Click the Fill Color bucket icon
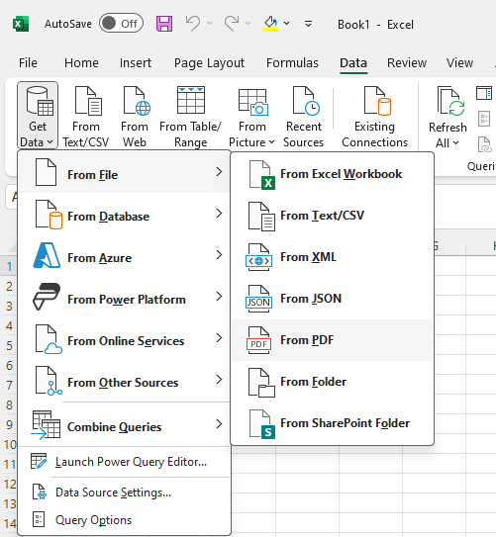 coord(270,24)
